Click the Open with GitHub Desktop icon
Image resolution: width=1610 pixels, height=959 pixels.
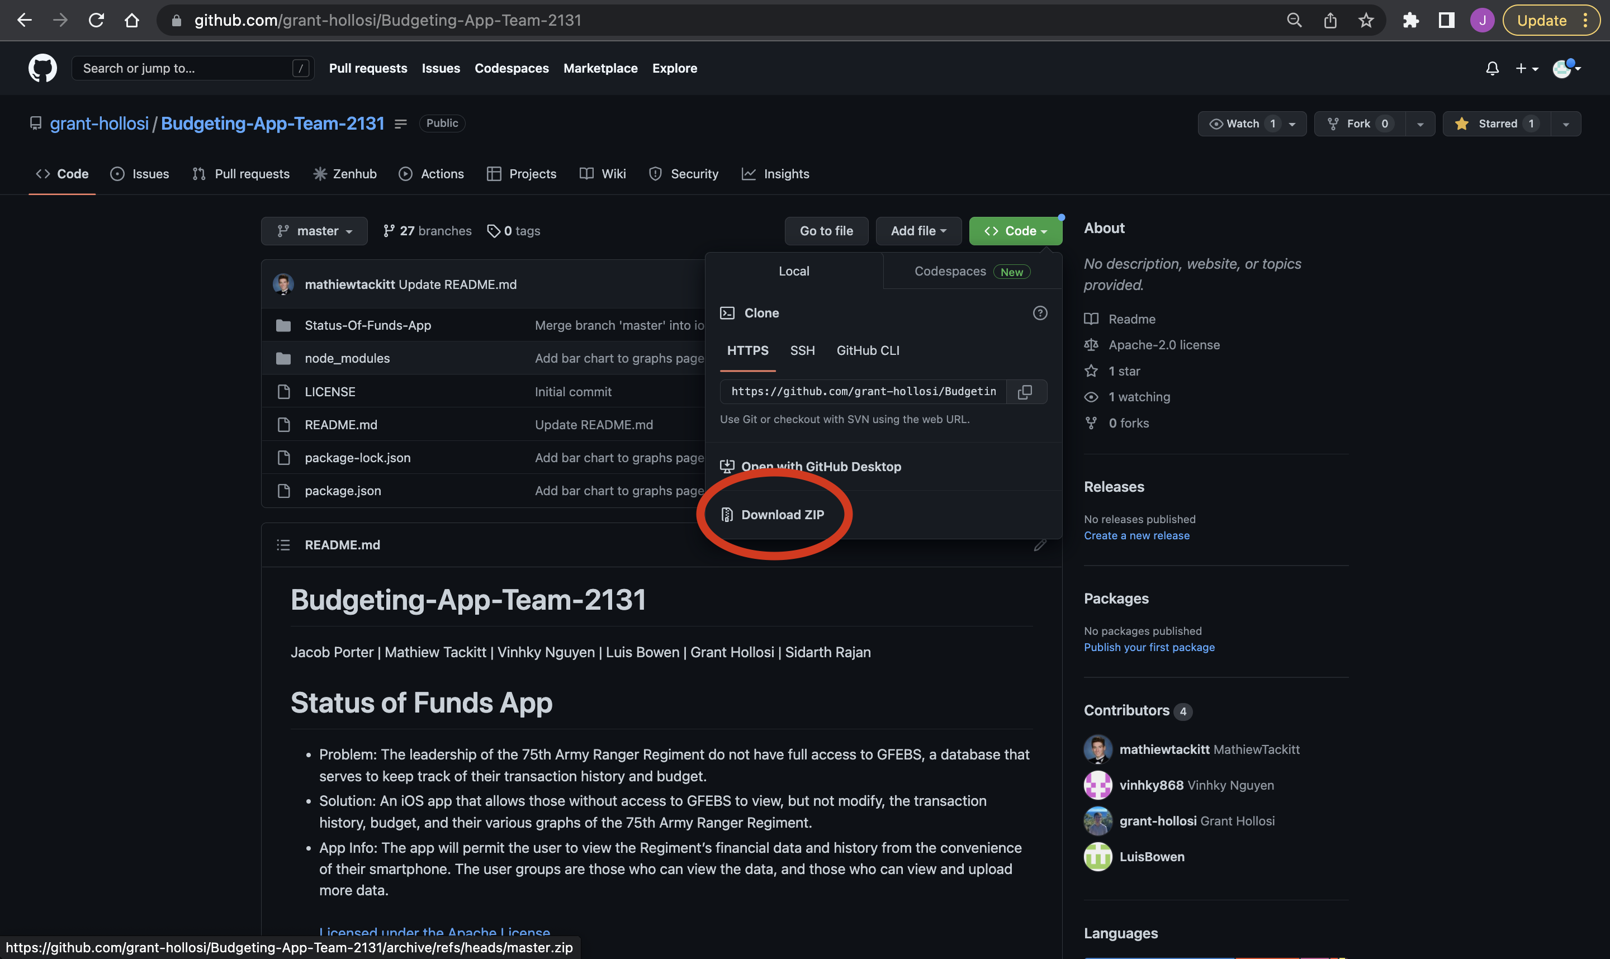click(727, 466)
